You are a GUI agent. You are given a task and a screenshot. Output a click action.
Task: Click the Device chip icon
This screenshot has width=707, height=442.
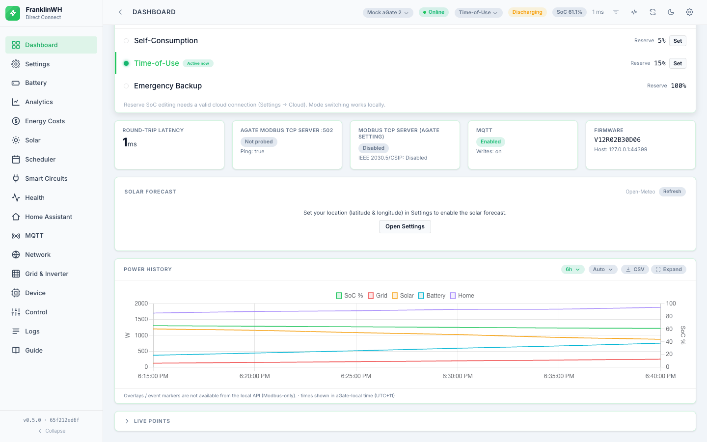pyautogui.click(x=16, y=293)
